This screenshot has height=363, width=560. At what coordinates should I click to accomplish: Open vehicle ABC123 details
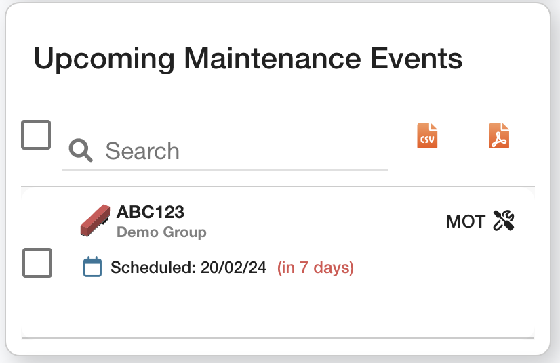click(x=151, y=212)
